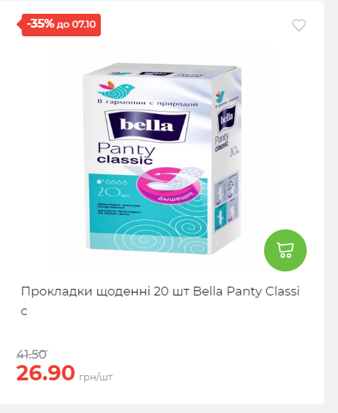The image size is (338, 413).
Task: Click the slogan В гармонии с природой
Action: click(x=147, y=103)
